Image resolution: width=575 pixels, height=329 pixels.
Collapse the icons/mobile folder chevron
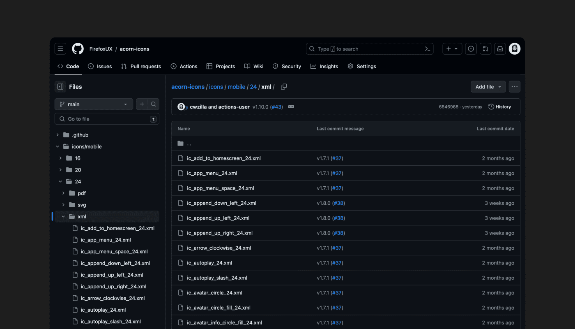click(x=57, y=146)
